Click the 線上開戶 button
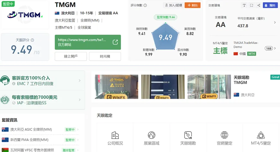 coord(71,56)
